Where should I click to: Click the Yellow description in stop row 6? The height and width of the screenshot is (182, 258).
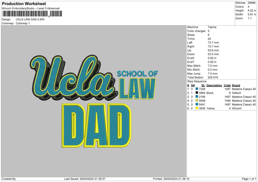[211, 109]
